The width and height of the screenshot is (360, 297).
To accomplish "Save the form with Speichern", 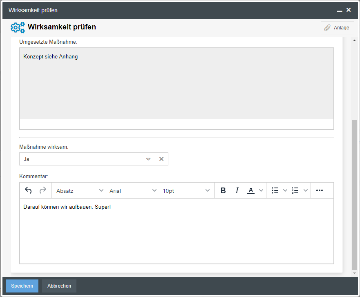I will pos(22,286).
